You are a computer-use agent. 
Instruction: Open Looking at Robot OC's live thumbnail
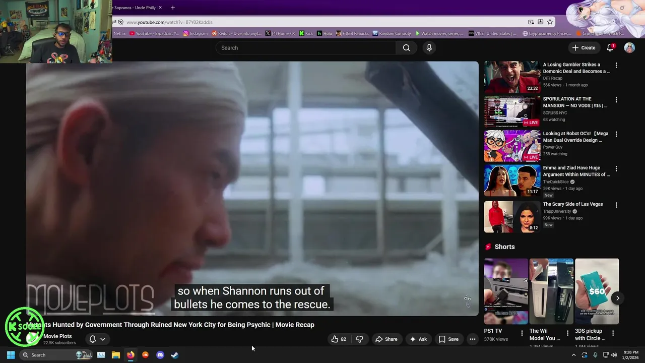(512, 146)
